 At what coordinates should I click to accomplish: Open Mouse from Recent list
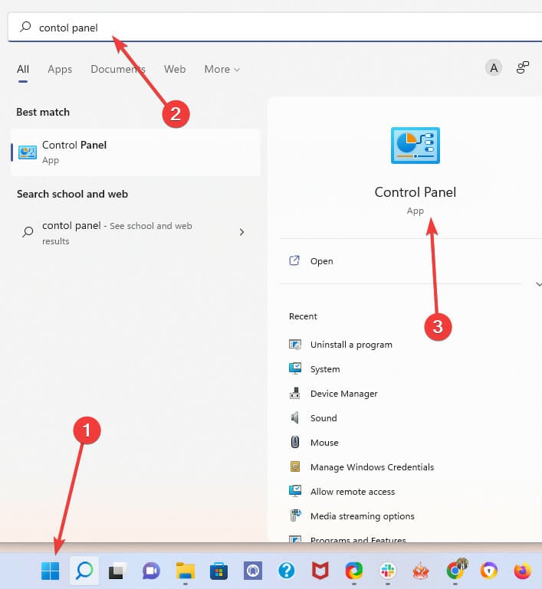pos(324,442)
